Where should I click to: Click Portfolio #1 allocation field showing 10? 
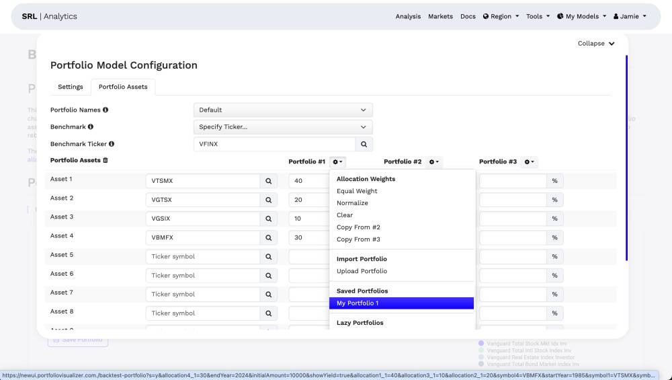[309, 219]
